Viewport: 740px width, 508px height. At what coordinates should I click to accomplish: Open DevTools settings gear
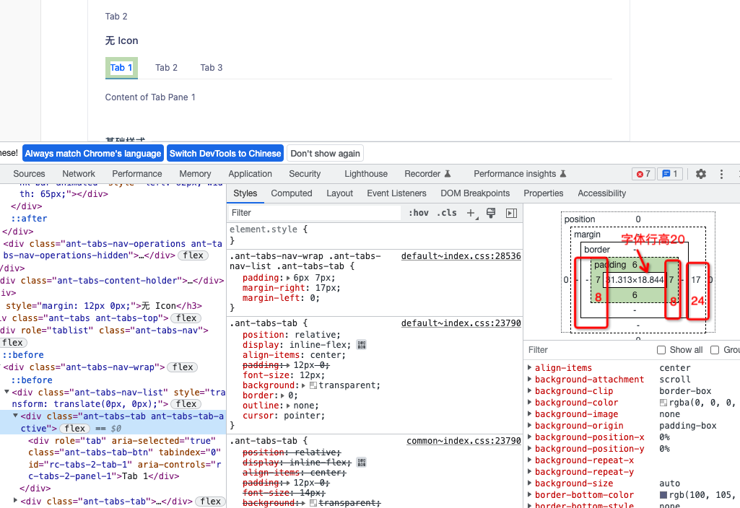[x=701, y=174]
